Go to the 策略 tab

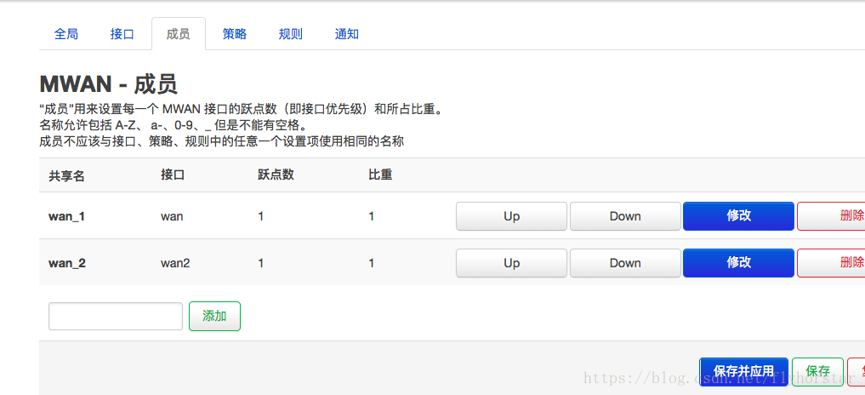click(x=235, y=34)
